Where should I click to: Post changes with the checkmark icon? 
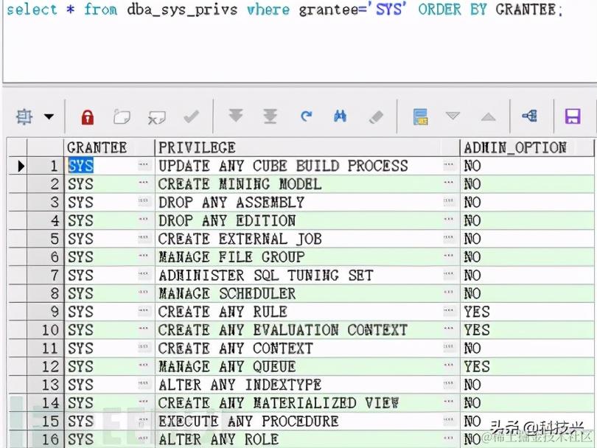coord(192,116)
